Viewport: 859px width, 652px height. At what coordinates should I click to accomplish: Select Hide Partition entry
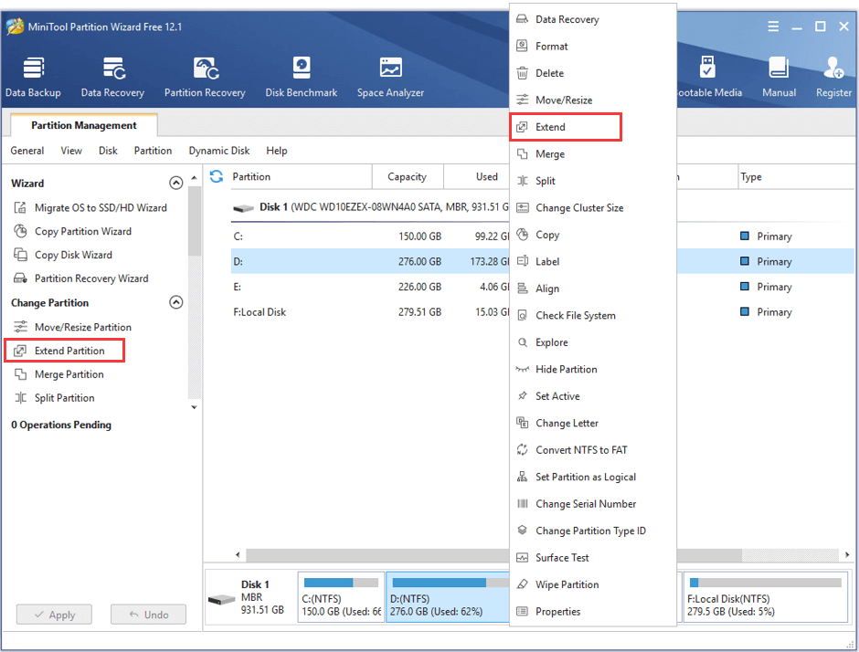[x=593, y=369]
